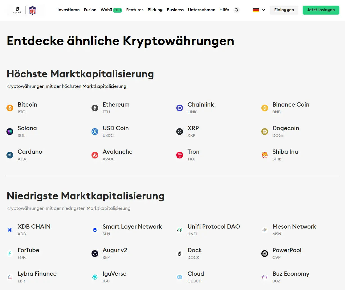Screen dimensions: 345x290
Task: Open the Hilfe menu
Action: click(x=224, y=10)
